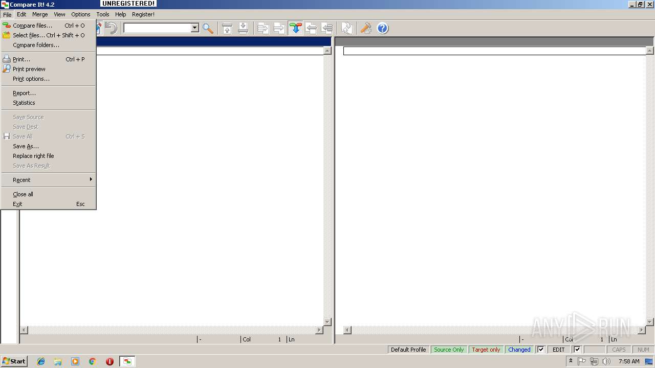Open the Options menu

point(81,14)
